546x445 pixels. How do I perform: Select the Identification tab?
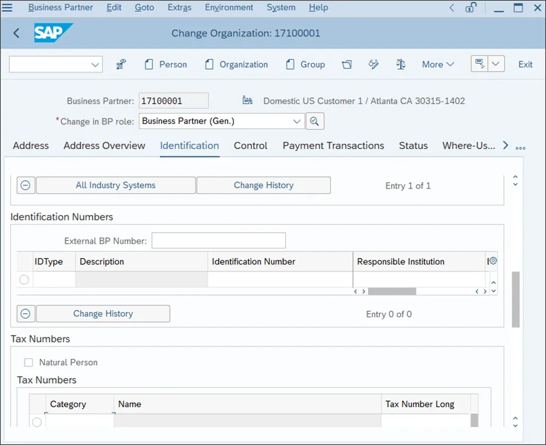coord(189,145)
